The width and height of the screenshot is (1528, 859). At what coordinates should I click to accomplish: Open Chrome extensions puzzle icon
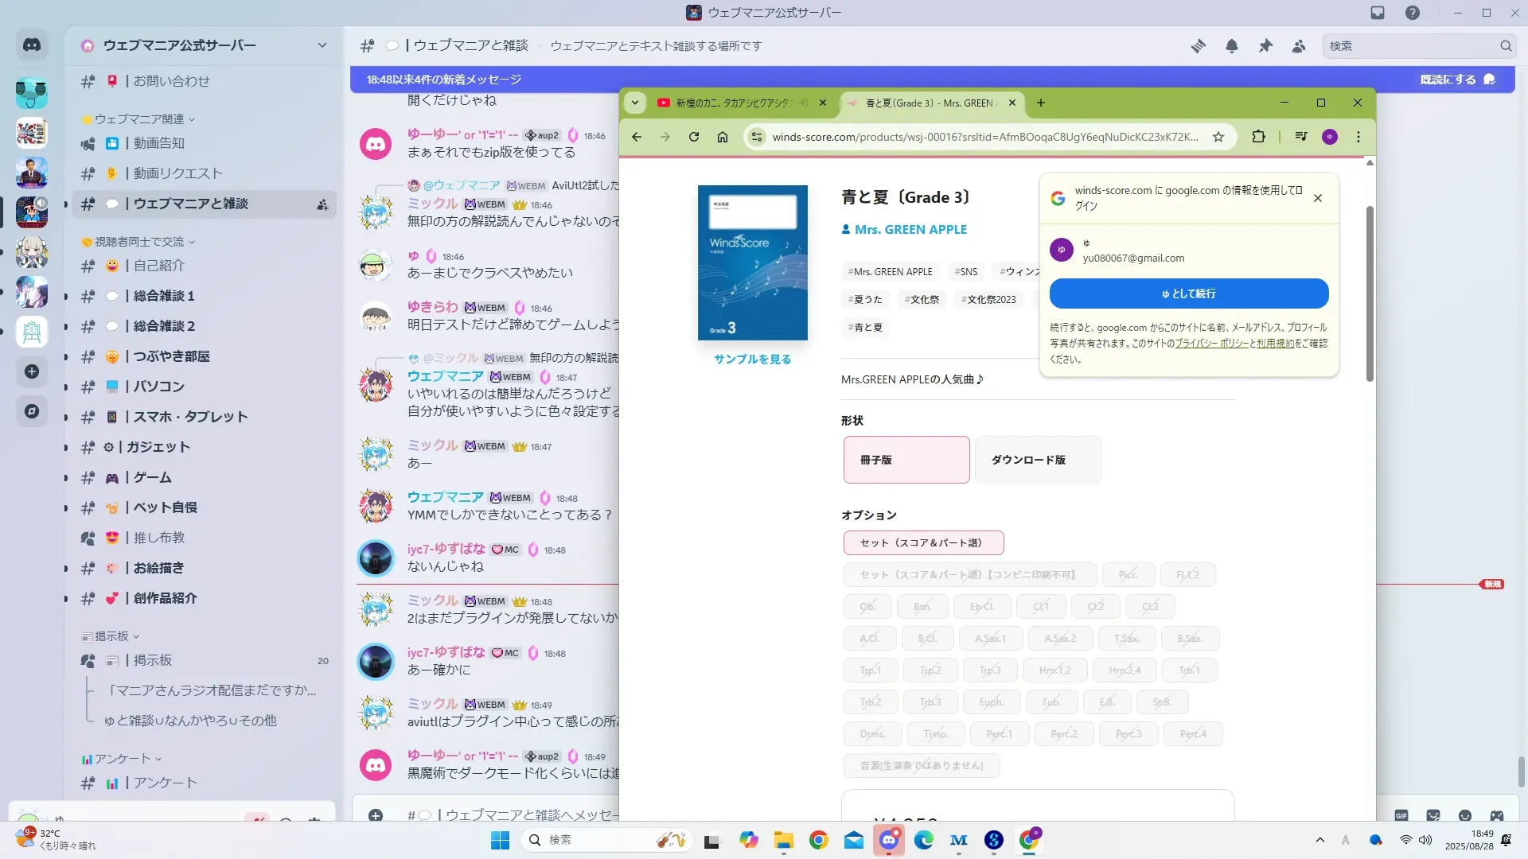[1258, 137]
